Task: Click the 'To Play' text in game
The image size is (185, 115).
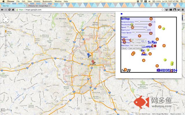Action: tap(152, 43)
